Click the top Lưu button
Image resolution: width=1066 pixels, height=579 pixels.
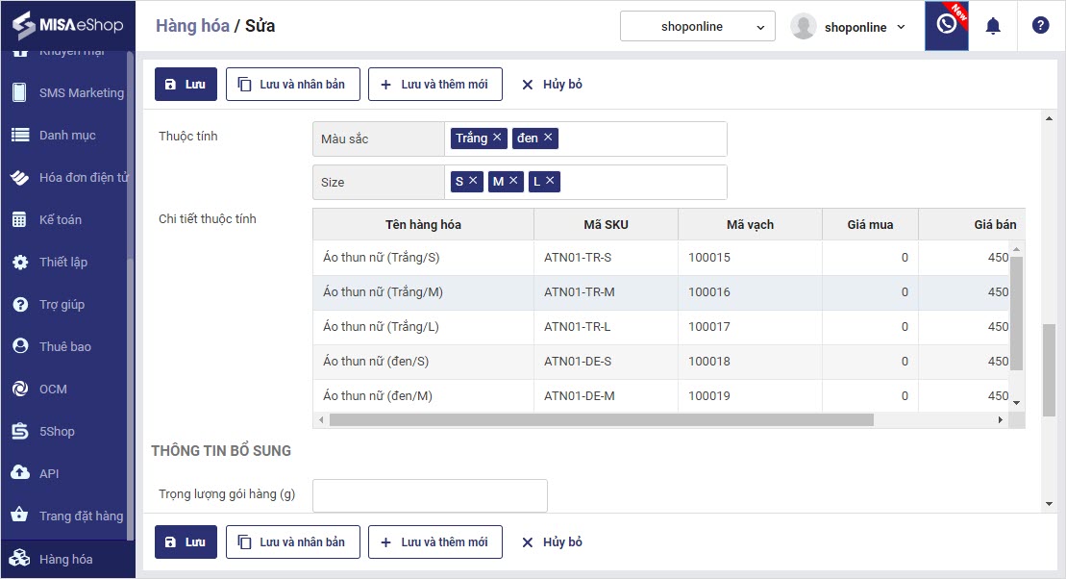click(x=186, y=85)
